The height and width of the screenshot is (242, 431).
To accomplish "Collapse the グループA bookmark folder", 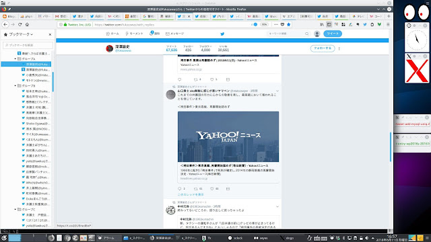I will (x=15, y=58).
